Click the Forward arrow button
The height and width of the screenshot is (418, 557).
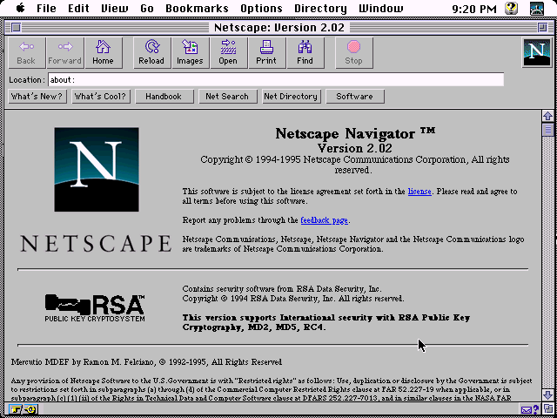pos(65,52)
